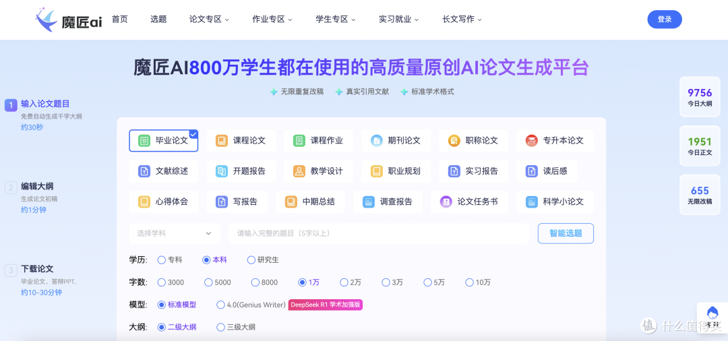Expand the 长文写作 menu

(462, 20)
